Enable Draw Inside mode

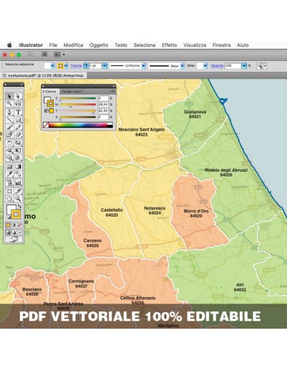(19, 232)
